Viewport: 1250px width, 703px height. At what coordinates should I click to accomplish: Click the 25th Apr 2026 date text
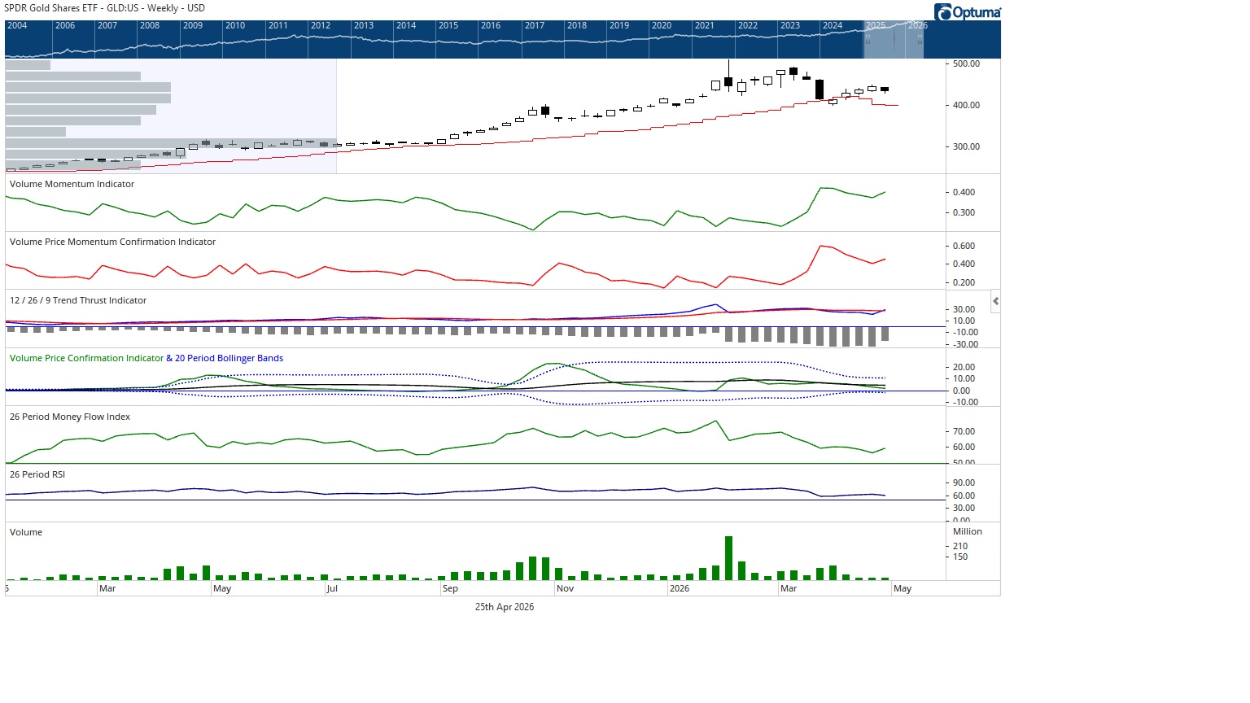tap(505, 607)
